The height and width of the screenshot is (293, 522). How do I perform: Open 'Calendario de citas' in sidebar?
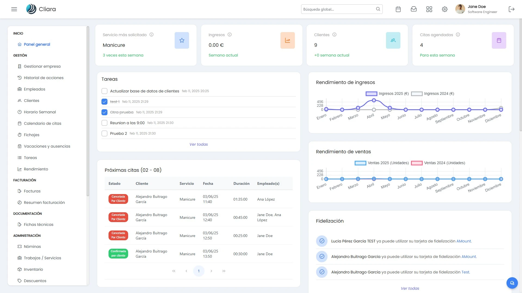pos(42,123)
